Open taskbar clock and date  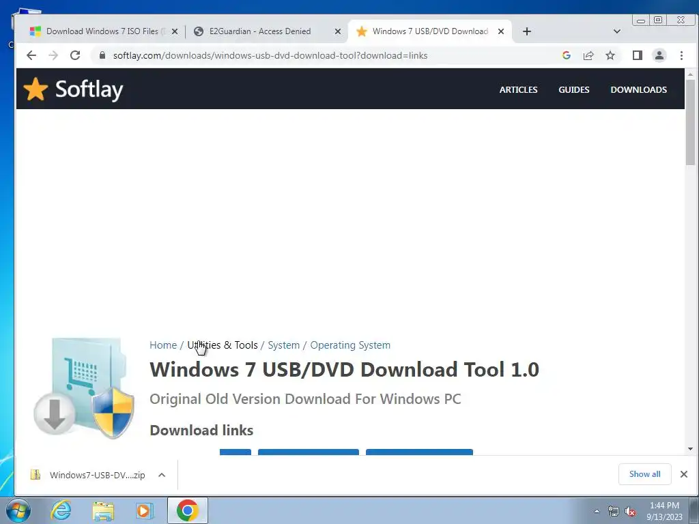click(x=664, y=511)
